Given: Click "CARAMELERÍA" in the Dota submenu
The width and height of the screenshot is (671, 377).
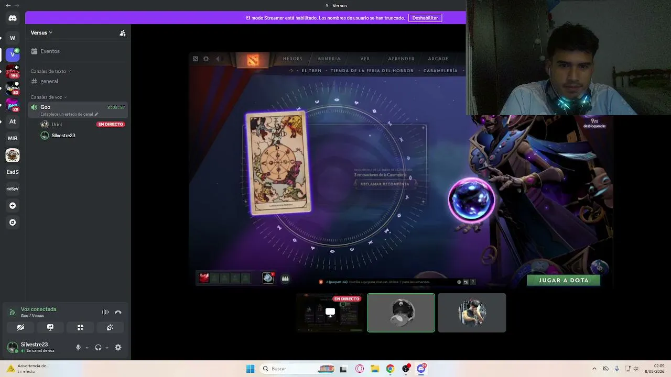Looking at the screenshot, I should pos(440,71).
